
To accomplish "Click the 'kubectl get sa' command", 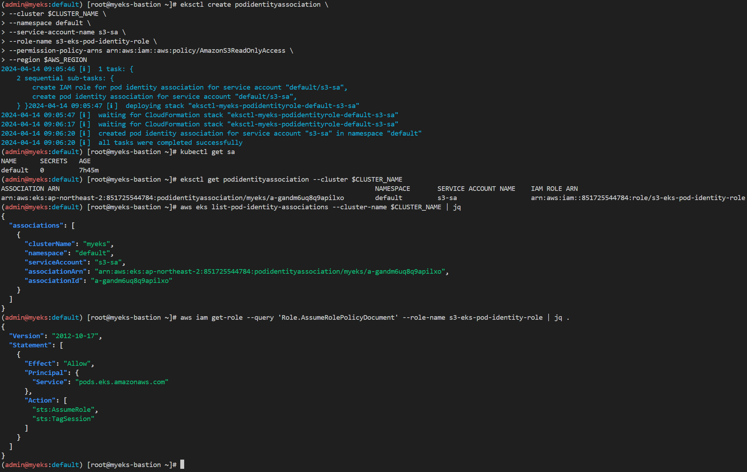I will [x=208, y=152].
